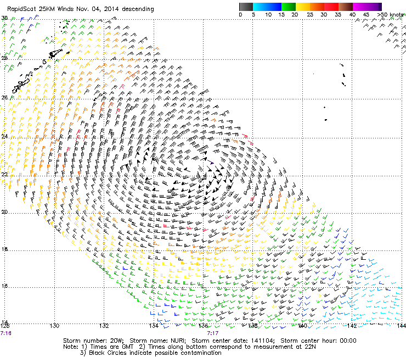
Task: Click the latitude label '28'
Action: click(x=4, y=58)
